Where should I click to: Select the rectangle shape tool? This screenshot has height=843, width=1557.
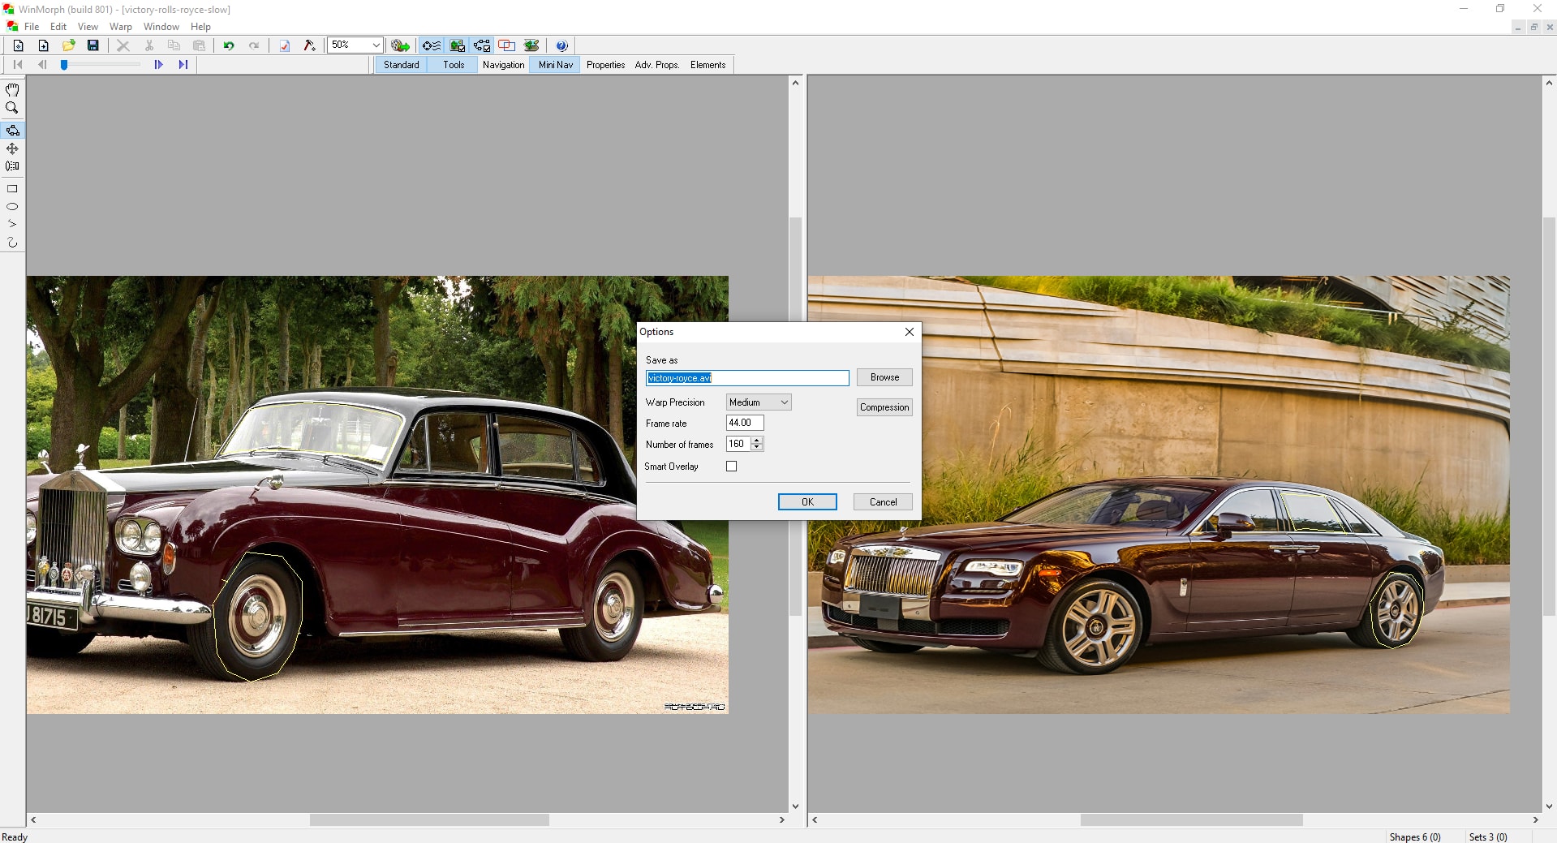(12, 189)
